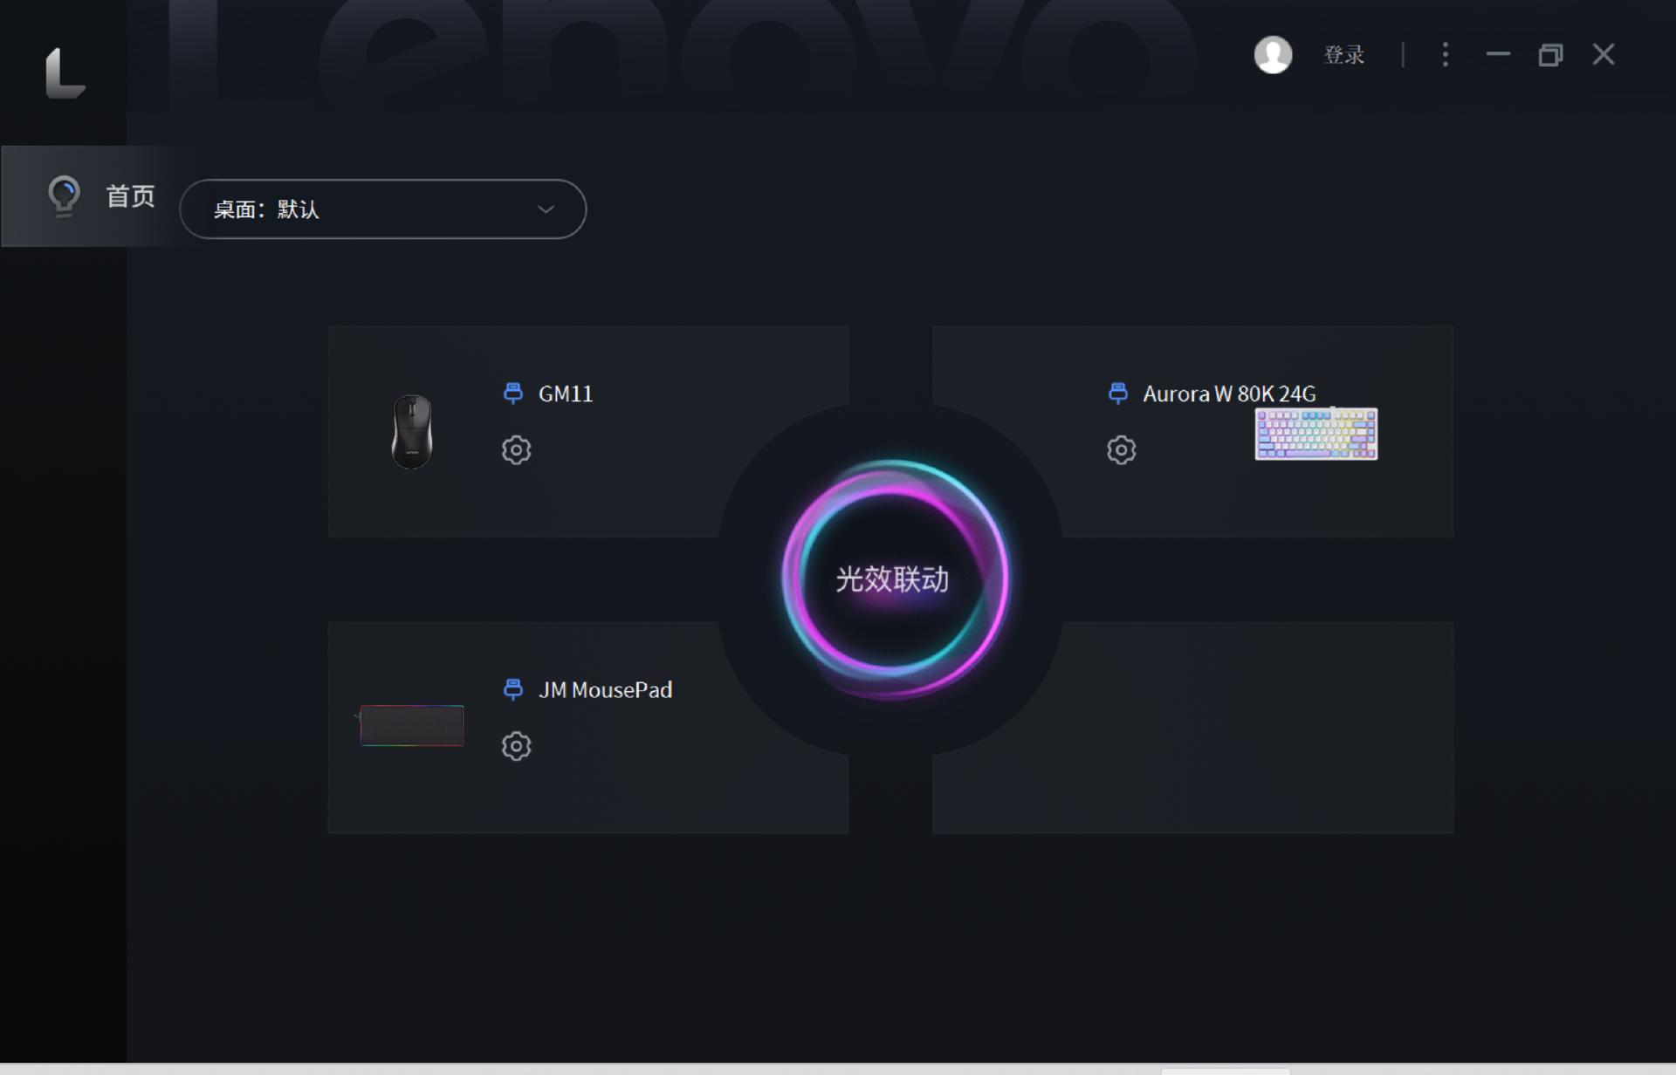Click the lightbulb home icon
1676x1075 pixels.
(64, 195)
